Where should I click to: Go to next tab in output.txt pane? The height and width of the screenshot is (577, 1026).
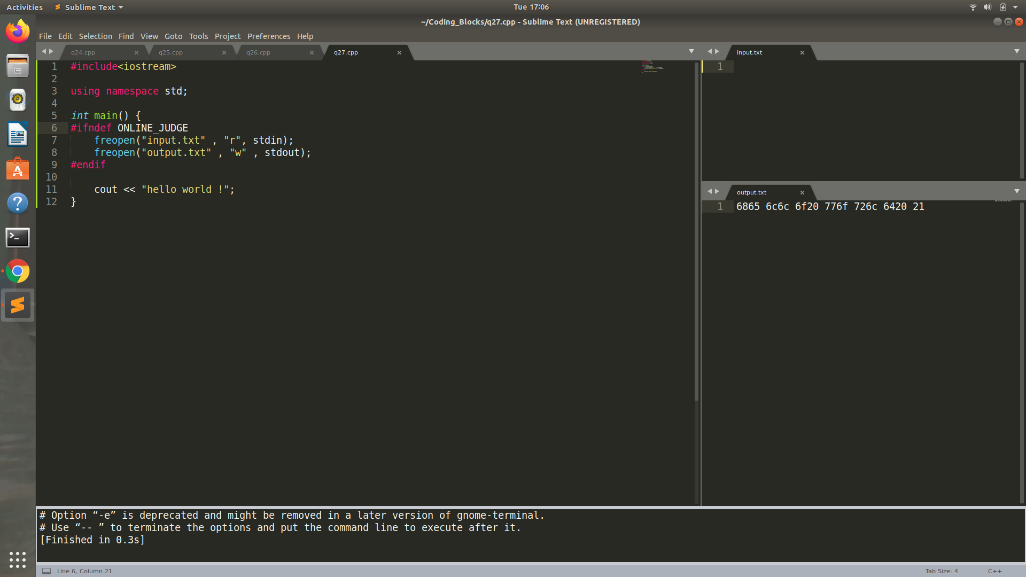(x=717, y=191)
